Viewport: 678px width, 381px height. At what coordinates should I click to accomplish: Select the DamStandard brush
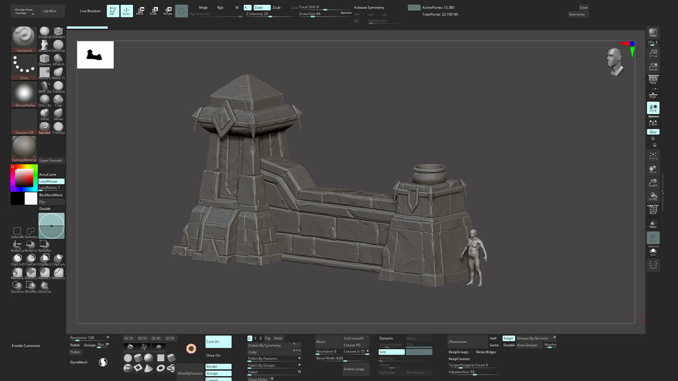pyautogui.click(x=58, y=47)
